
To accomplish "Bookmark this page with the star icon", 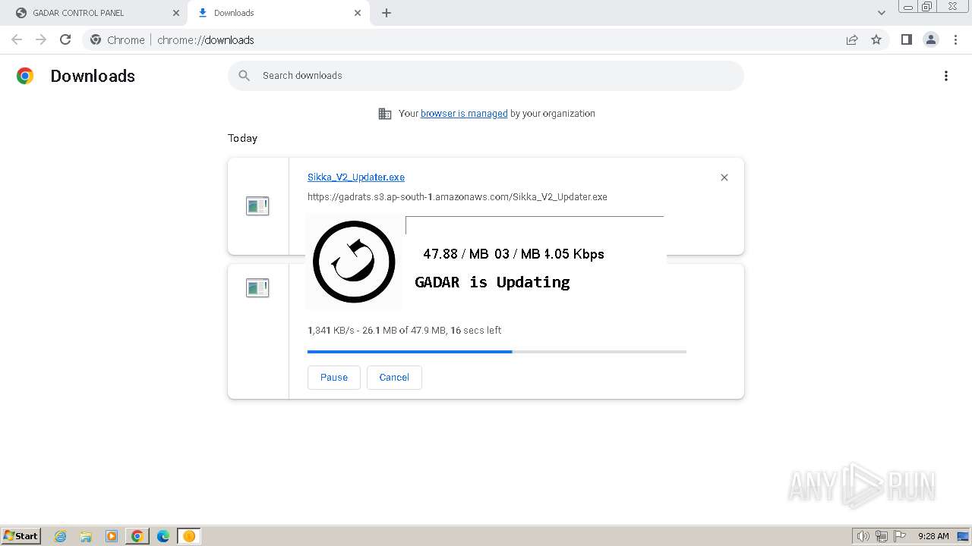I will pos(876,39).
